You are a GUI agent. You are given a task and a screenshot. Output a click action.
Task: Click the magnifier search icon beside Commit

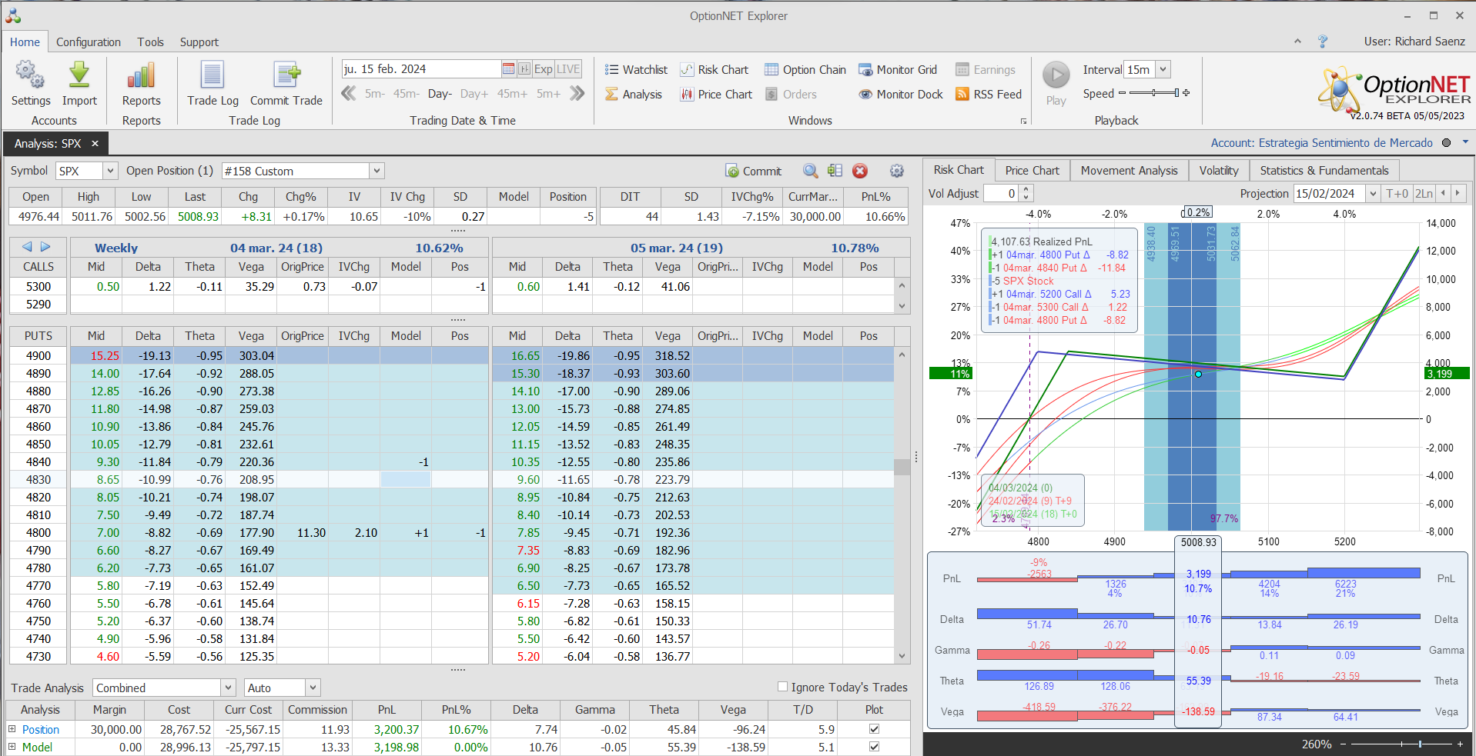click(x=810, y=171)
